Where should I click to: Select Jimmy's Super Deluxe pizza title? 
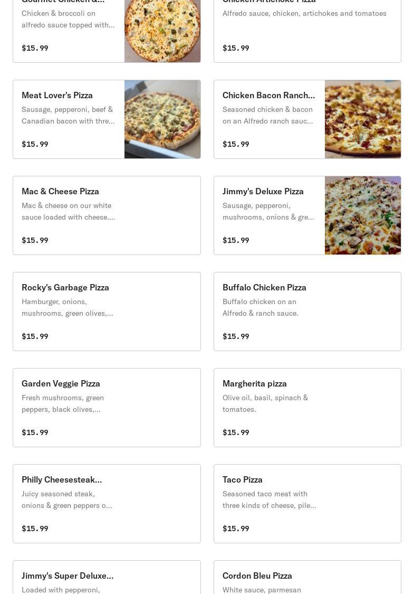click(68, 576)
